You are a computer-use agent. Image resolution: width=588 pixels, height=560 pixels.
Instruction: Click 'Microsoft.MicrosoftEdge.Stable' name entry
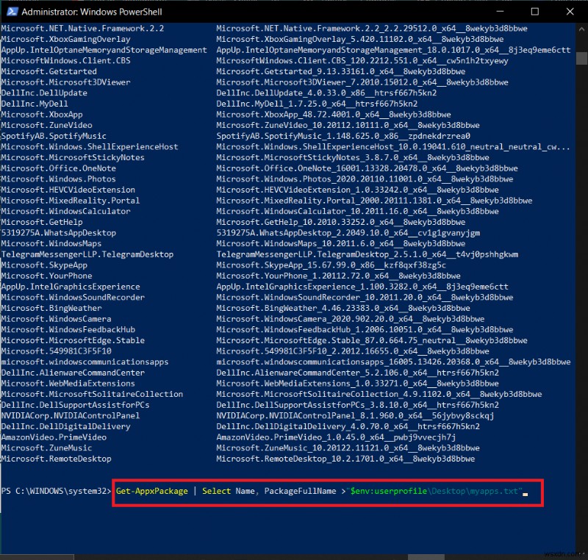click(x=73, y=340)
